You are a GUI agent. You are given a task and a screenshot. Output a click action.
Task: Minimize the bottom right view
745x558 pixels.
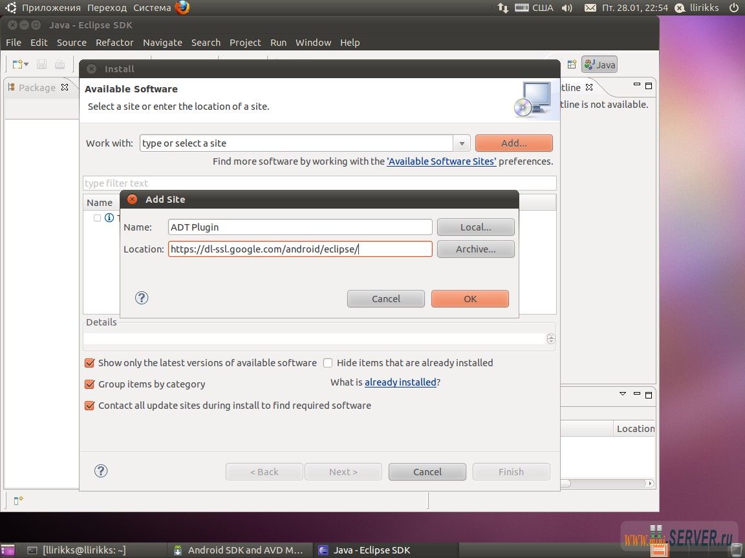(636, 393)
